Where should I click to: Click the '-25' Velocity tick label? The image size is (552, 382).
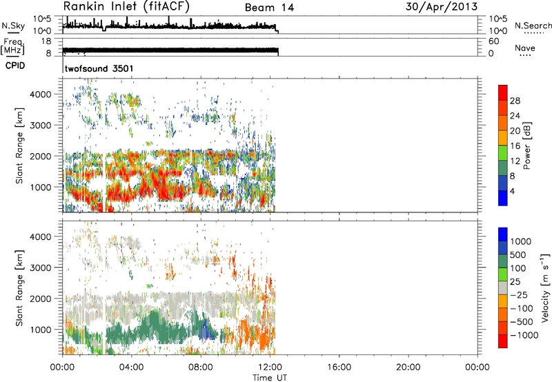click(x=519, y=294)
